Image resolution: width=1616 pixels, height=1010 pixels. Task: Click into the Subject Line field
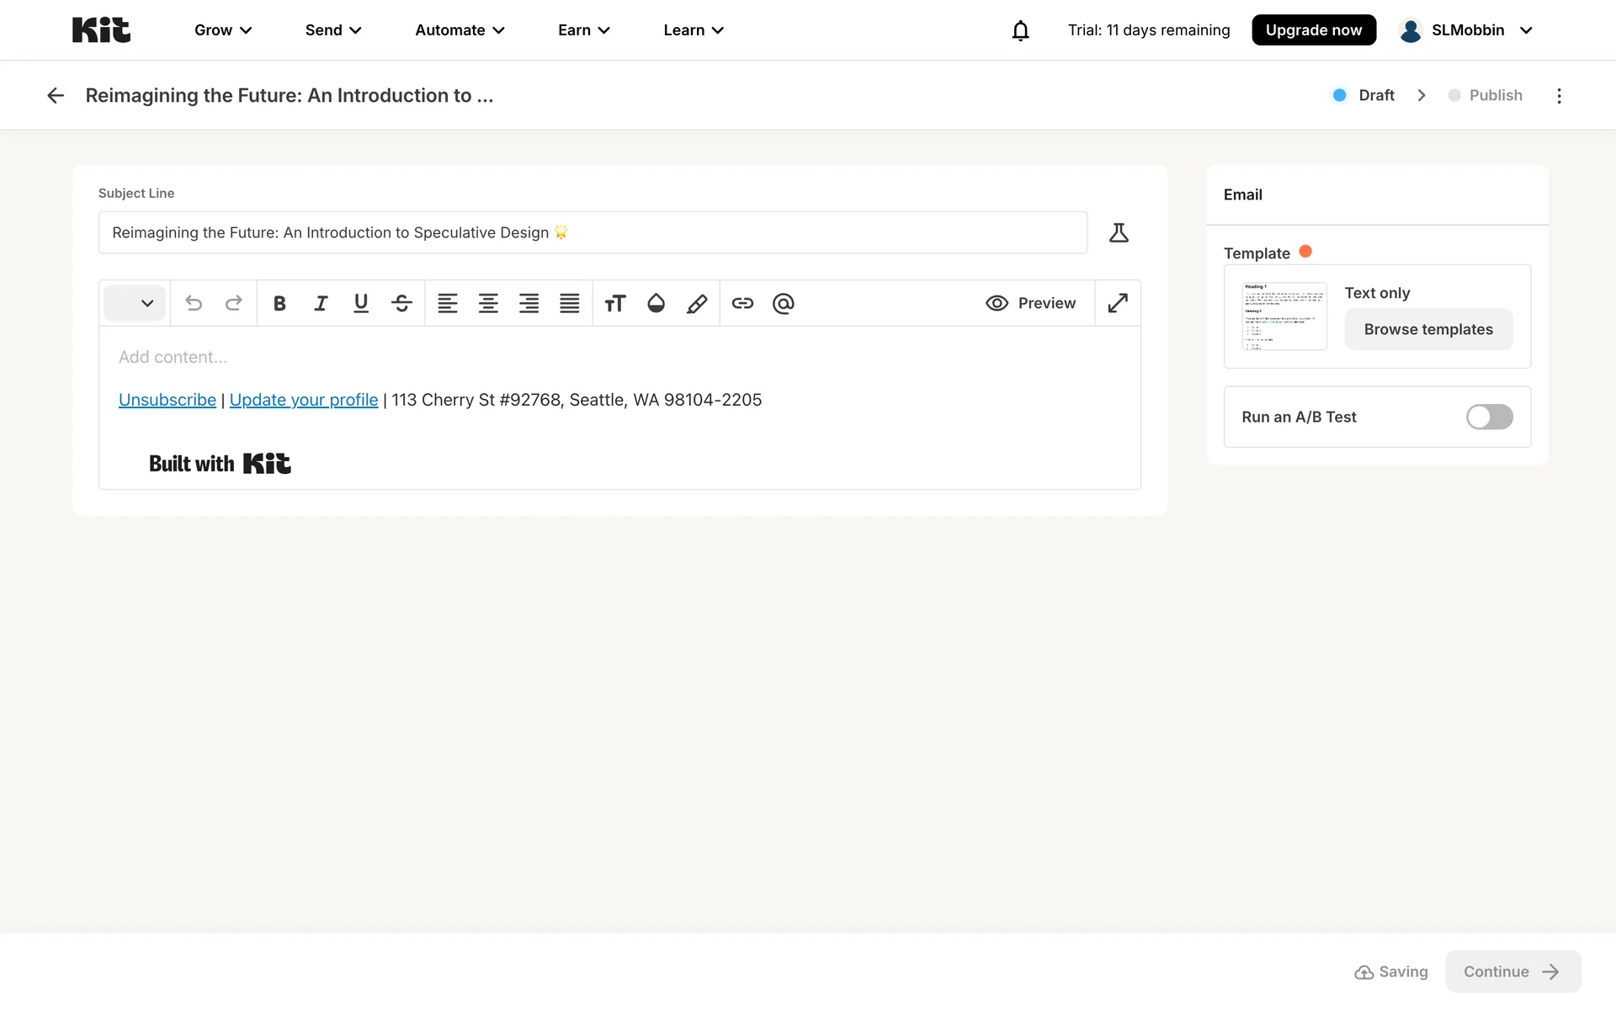[x=593, y=232]
